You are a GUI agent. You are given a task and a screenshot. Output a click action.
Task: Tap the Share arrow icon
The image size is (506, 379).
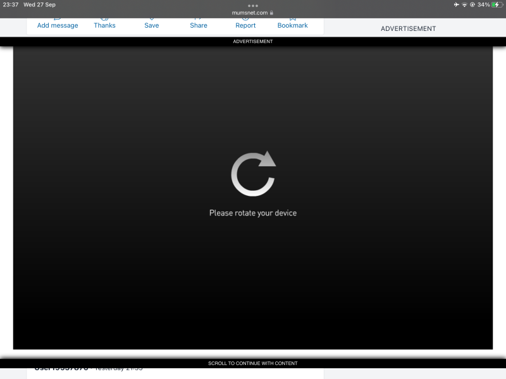(198, 18)
